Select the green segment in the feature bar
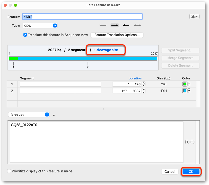This screenshot has width=209, height=185. tap(13, 58)
